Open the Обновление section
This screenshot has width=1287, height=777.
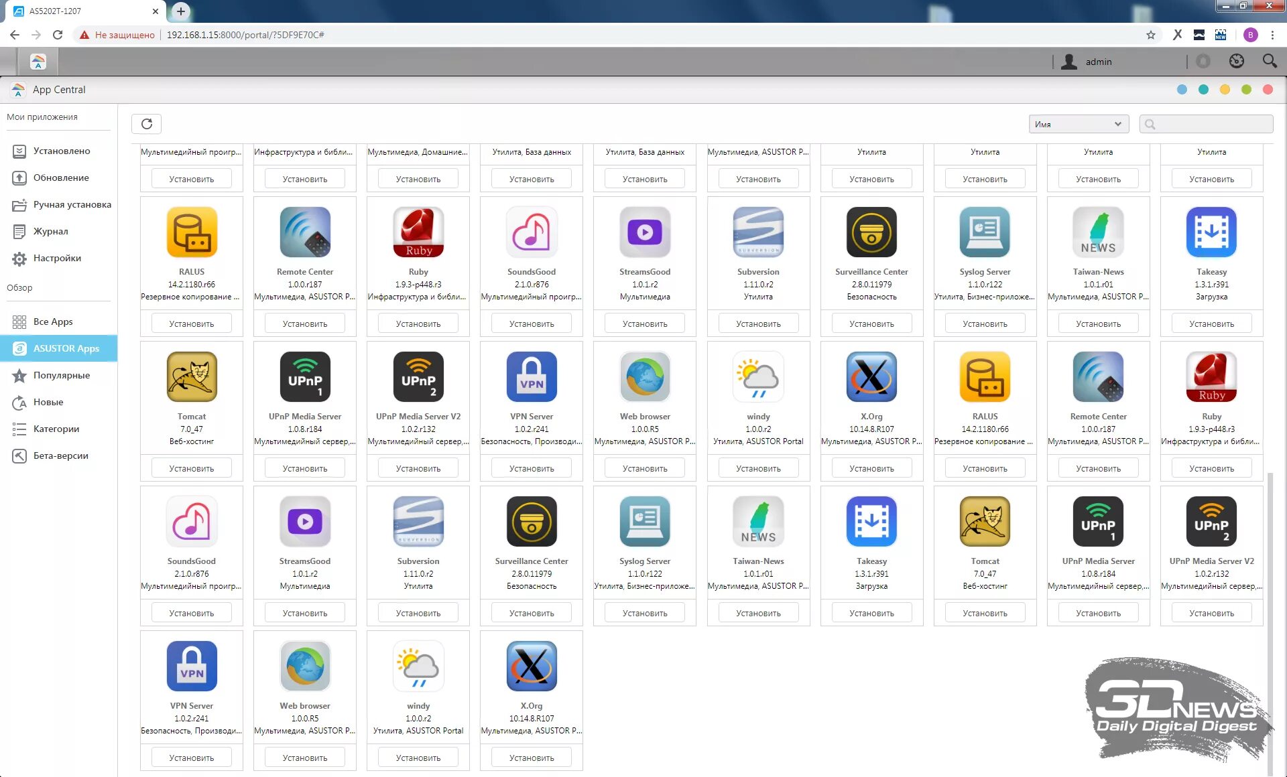[x=60, y=178]
